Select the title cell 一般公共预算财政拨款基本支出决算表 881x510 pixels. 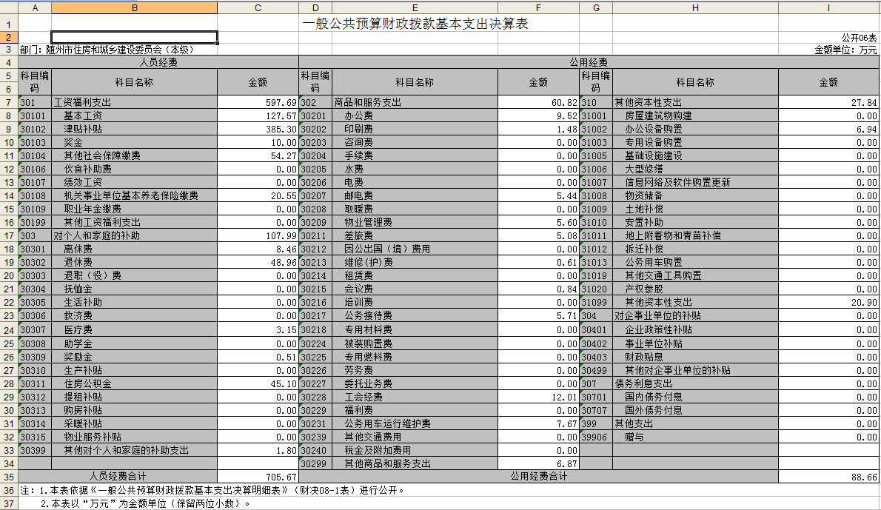(415, 24)
